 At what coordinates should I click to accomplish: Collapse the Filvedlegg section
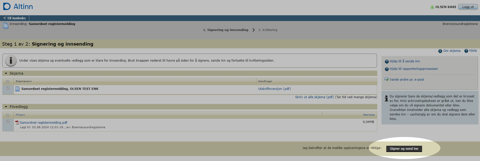click(6, 107)
